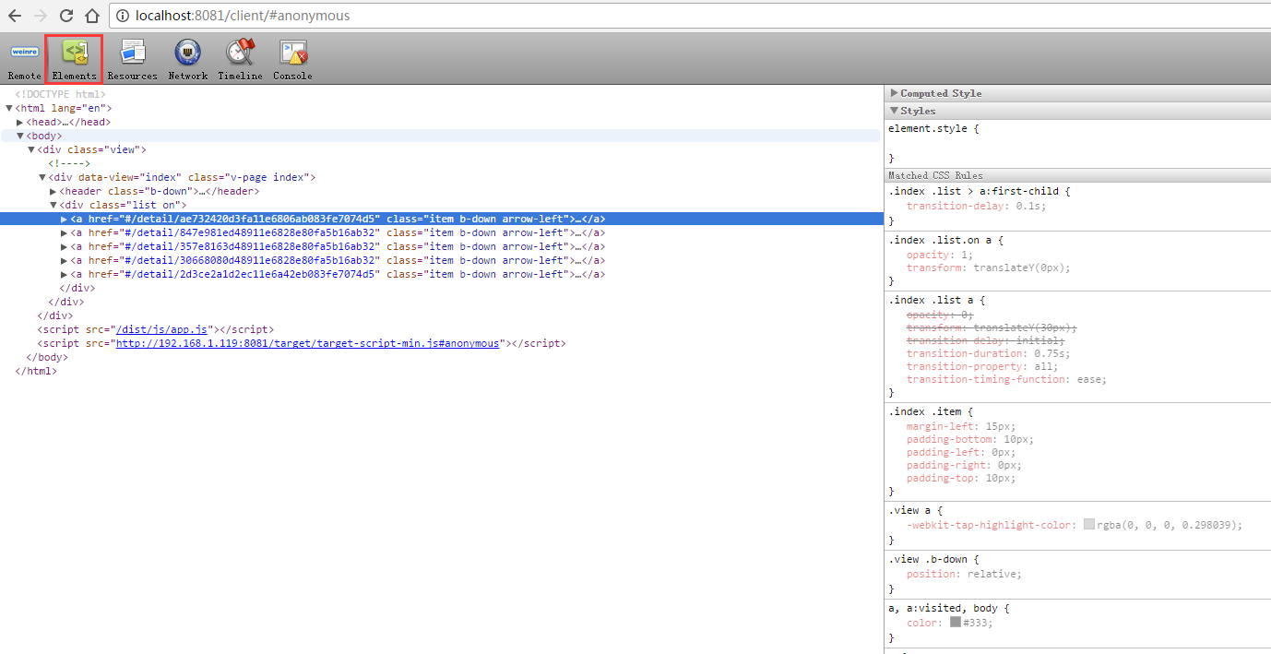The height and width of the screenshot is (654, 1271).
Task: Collapse the div data-view="index" node
Action: pos(42,177)
